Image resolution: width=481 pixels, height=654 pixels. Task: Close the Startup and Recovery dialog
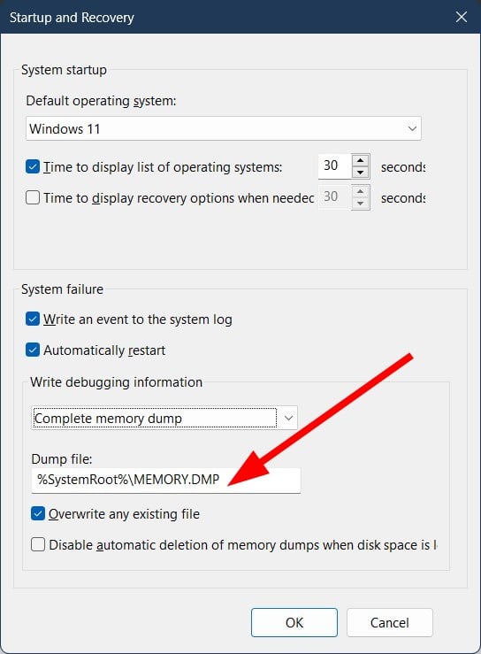pyautogui.click(x=461, y=17)
